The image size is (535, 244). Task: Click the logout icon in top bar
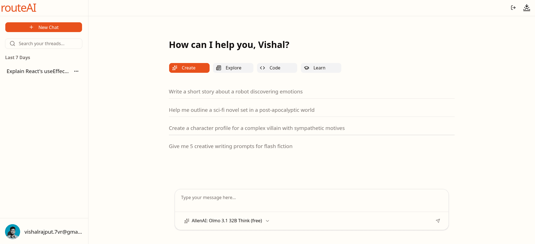(513, 8)
